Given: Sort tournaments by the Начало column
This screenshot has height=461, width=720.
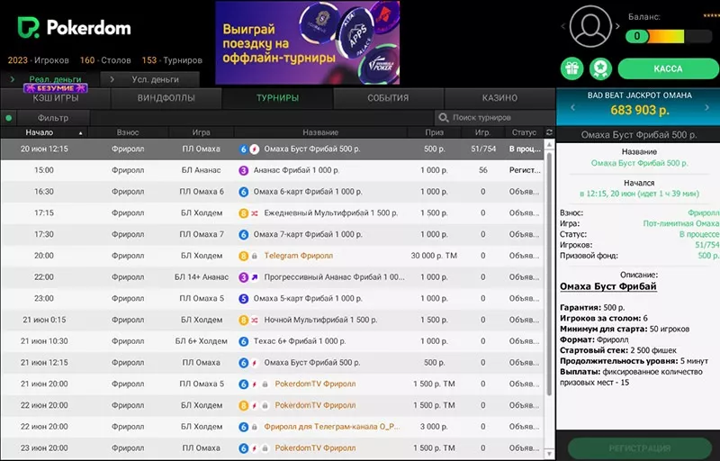Looking at the screenshot, I should click(39, 132).
